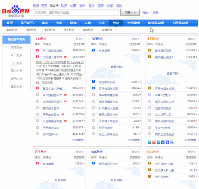Click 民生热点 in the sub-navigation row
This screenshot has height=189, width=199.
[x=69, y=30]
